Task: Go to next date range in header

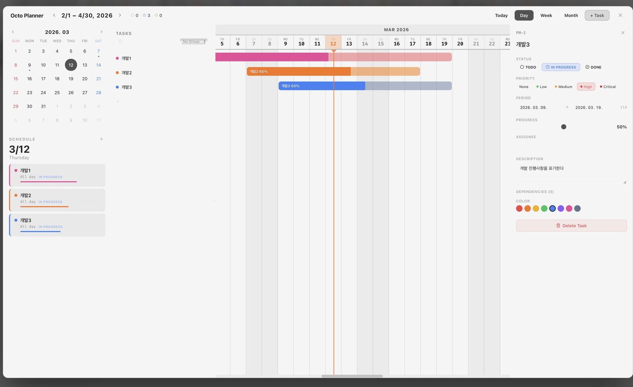Action: tap(120, 15)
